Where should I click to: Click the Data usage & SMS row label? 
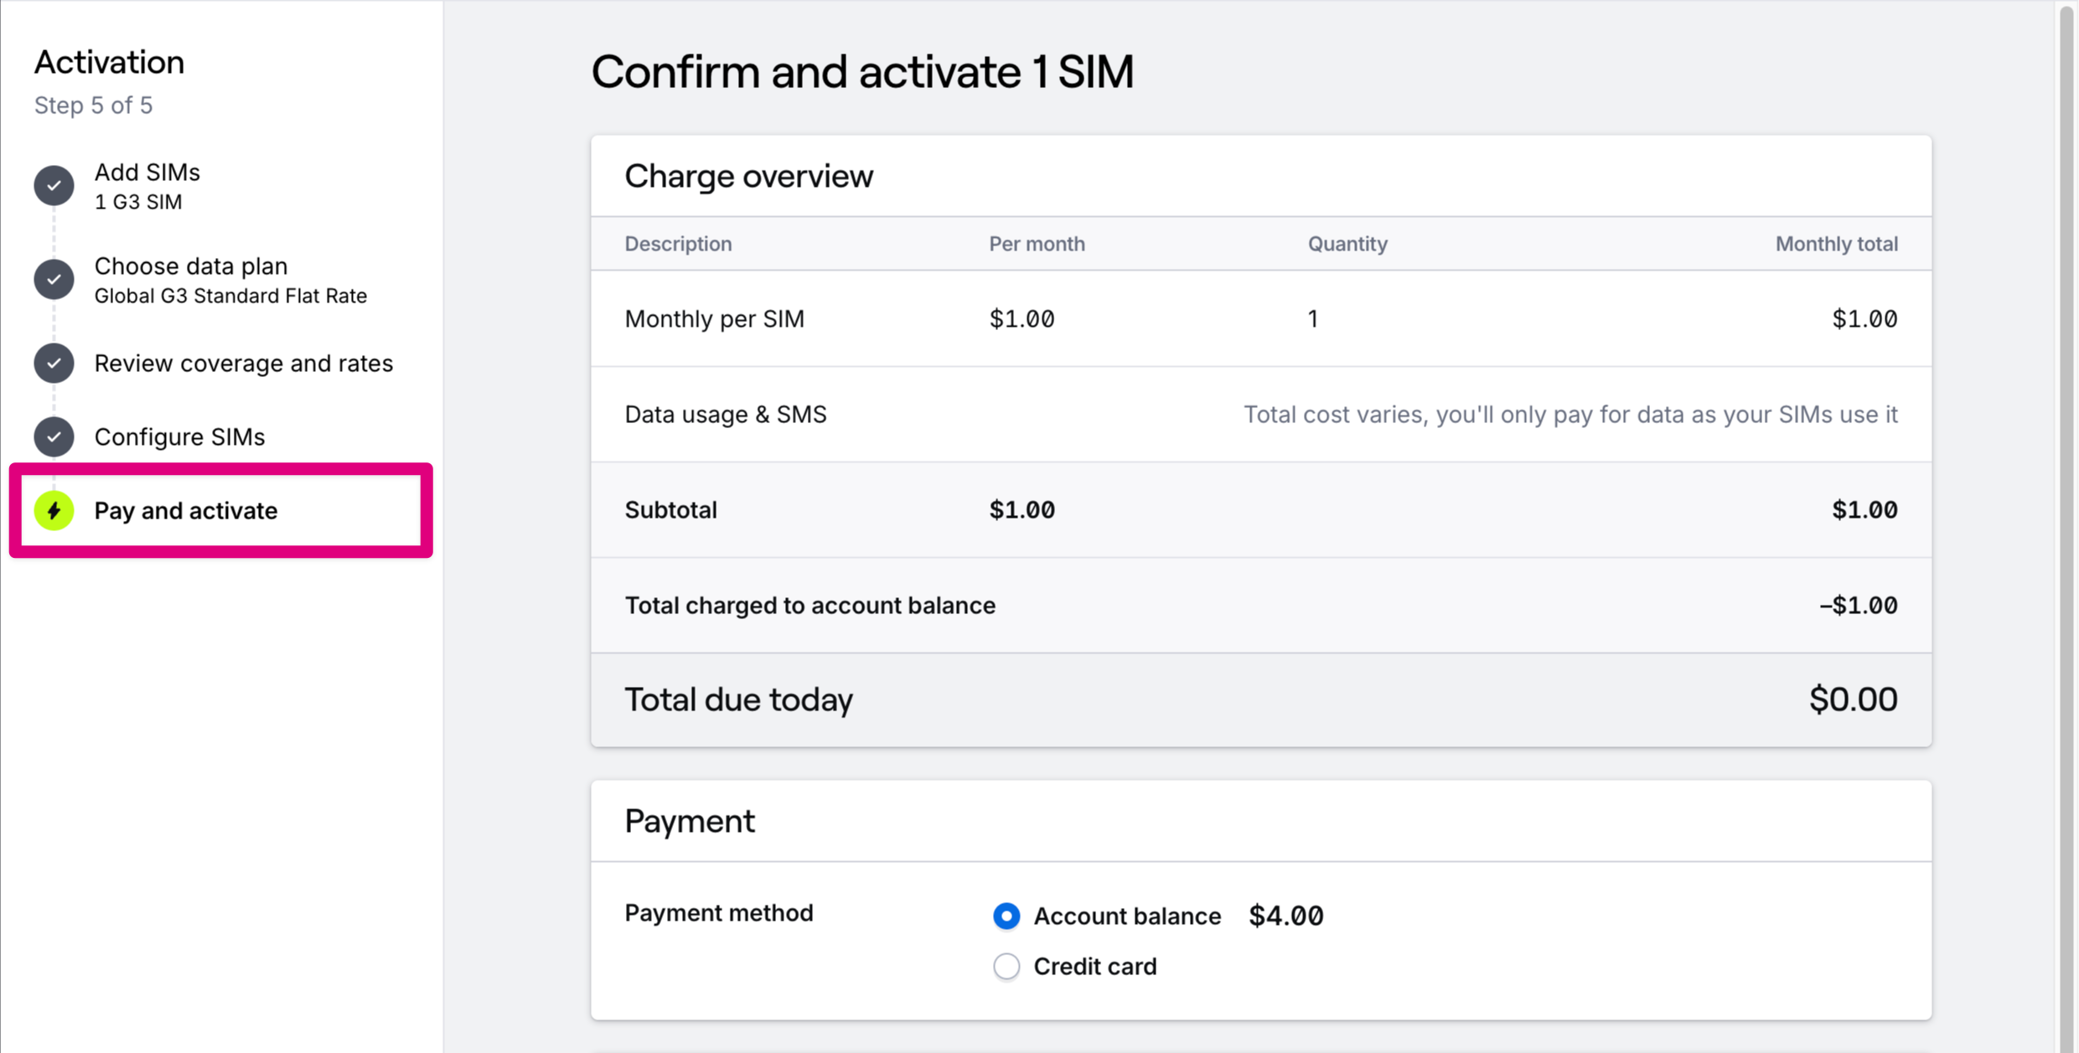point(726,414)
